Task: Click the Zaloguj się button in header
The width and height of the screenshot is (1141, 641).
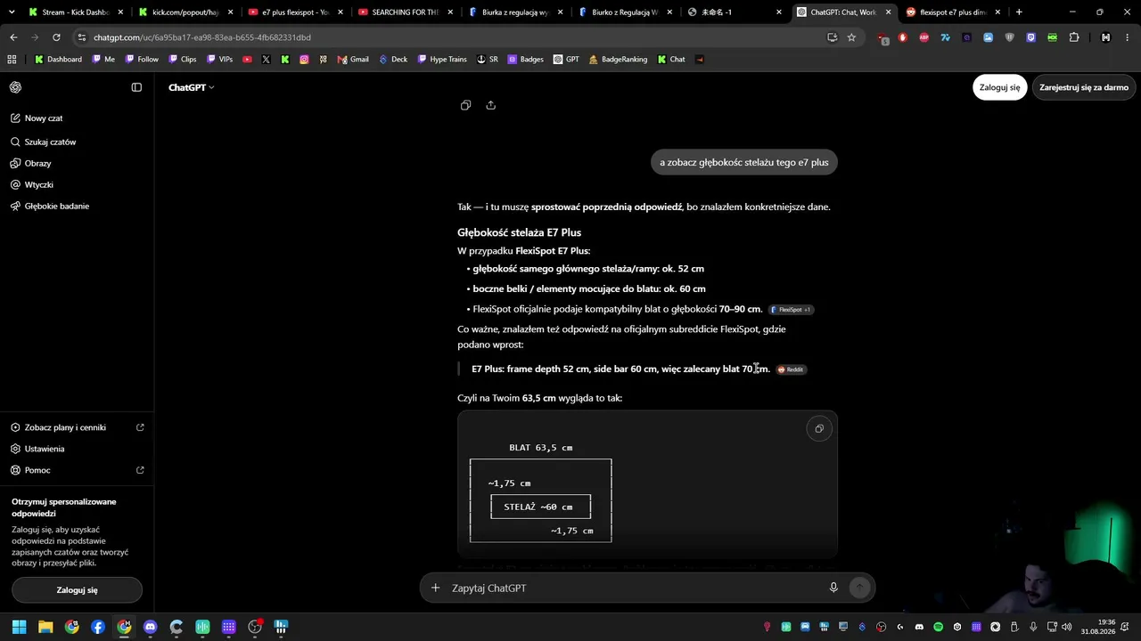Action: coord(999,87)
